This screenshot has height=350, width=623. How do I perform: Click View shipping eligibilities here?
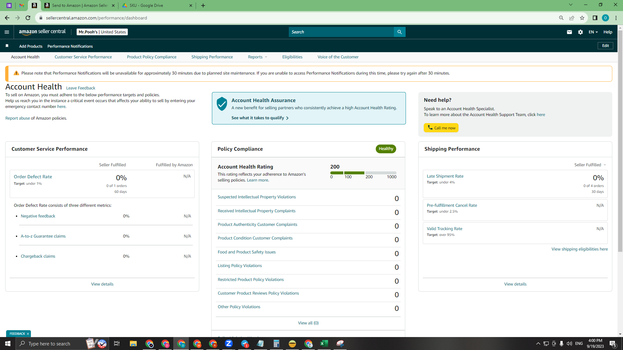[580, 249]
